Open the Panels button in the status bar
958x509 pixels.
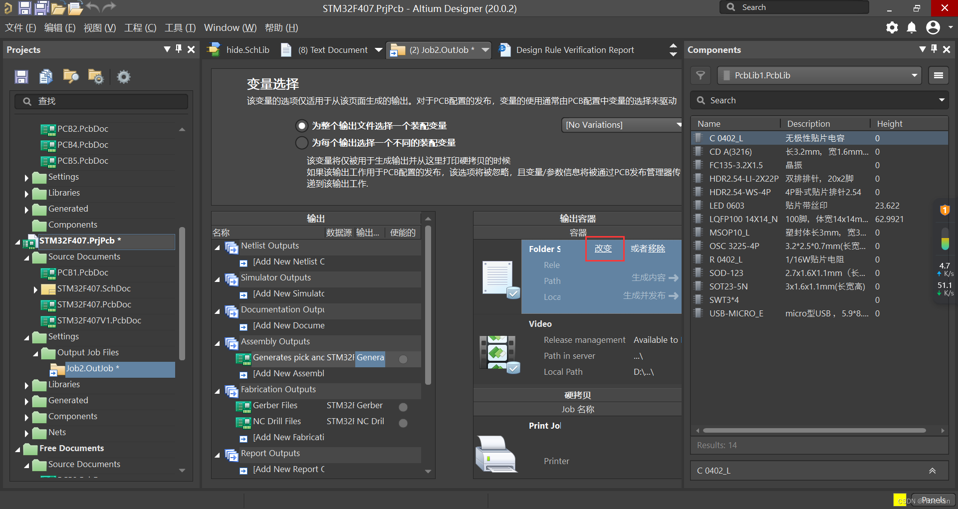click(934, 500)
